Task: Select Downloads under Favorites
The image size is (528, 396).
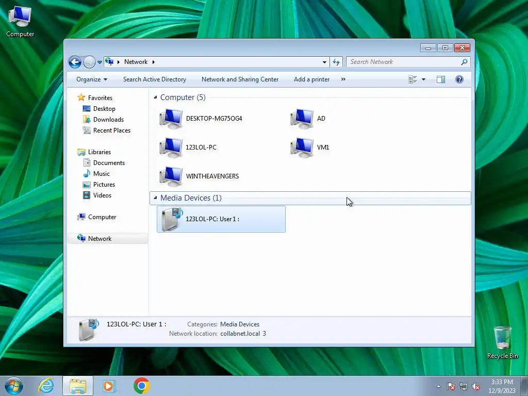Action: click(x=108, y=120)
